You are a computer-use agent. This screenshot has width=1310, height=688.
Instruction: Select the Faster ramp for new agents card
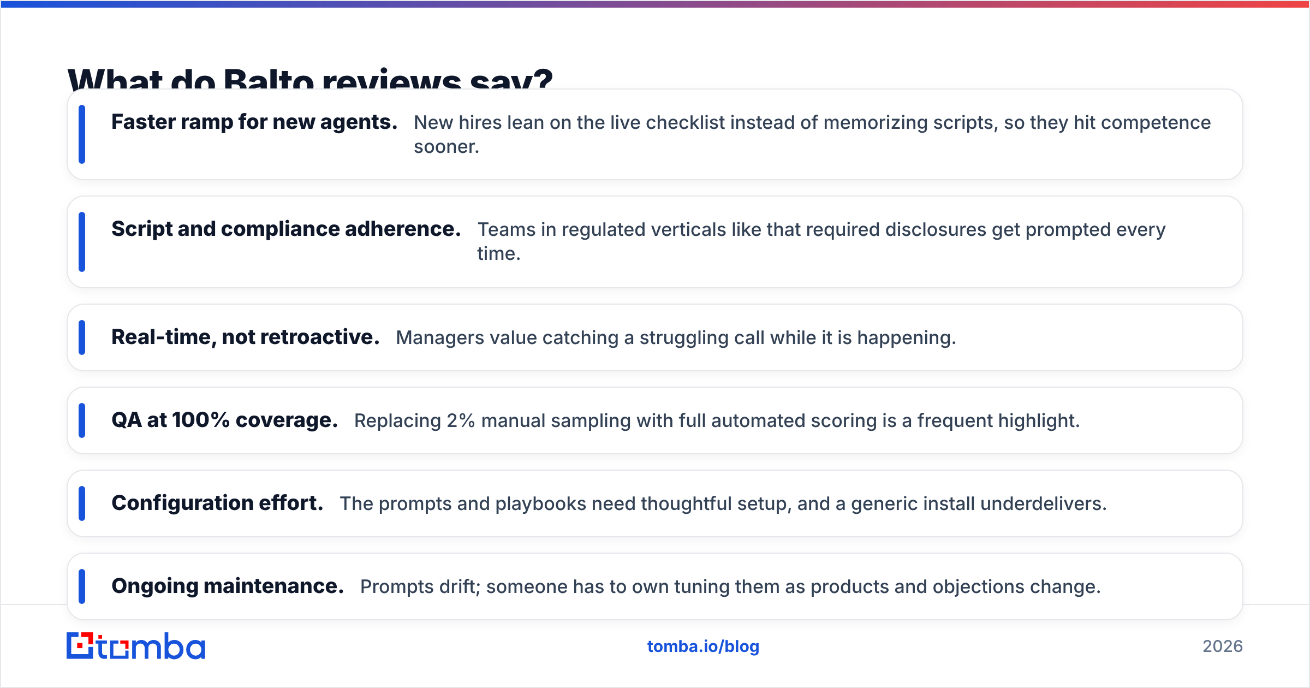click(x=655, y=134)
